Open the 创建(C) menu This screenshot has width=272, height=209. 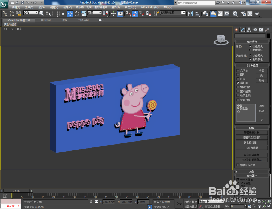coord(67,7)
